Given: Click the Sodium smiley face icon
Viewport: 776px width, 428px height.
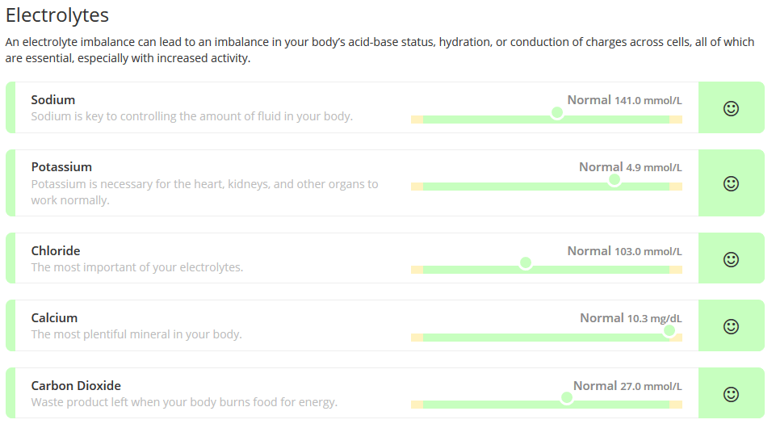Looking at the screenshot, I should click(x=731, y=108).
